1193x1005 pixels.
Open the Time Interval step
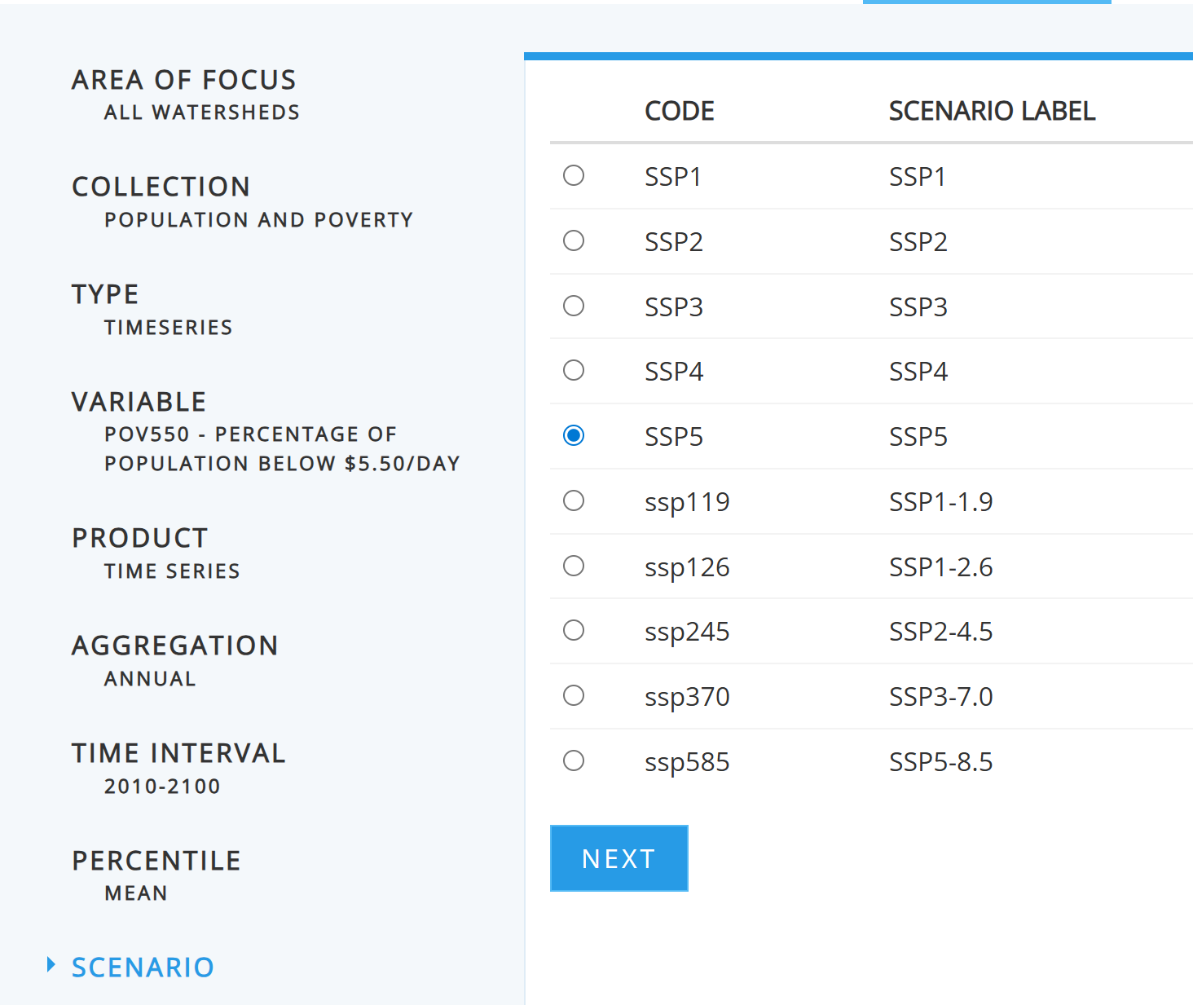tap(178, 753)
